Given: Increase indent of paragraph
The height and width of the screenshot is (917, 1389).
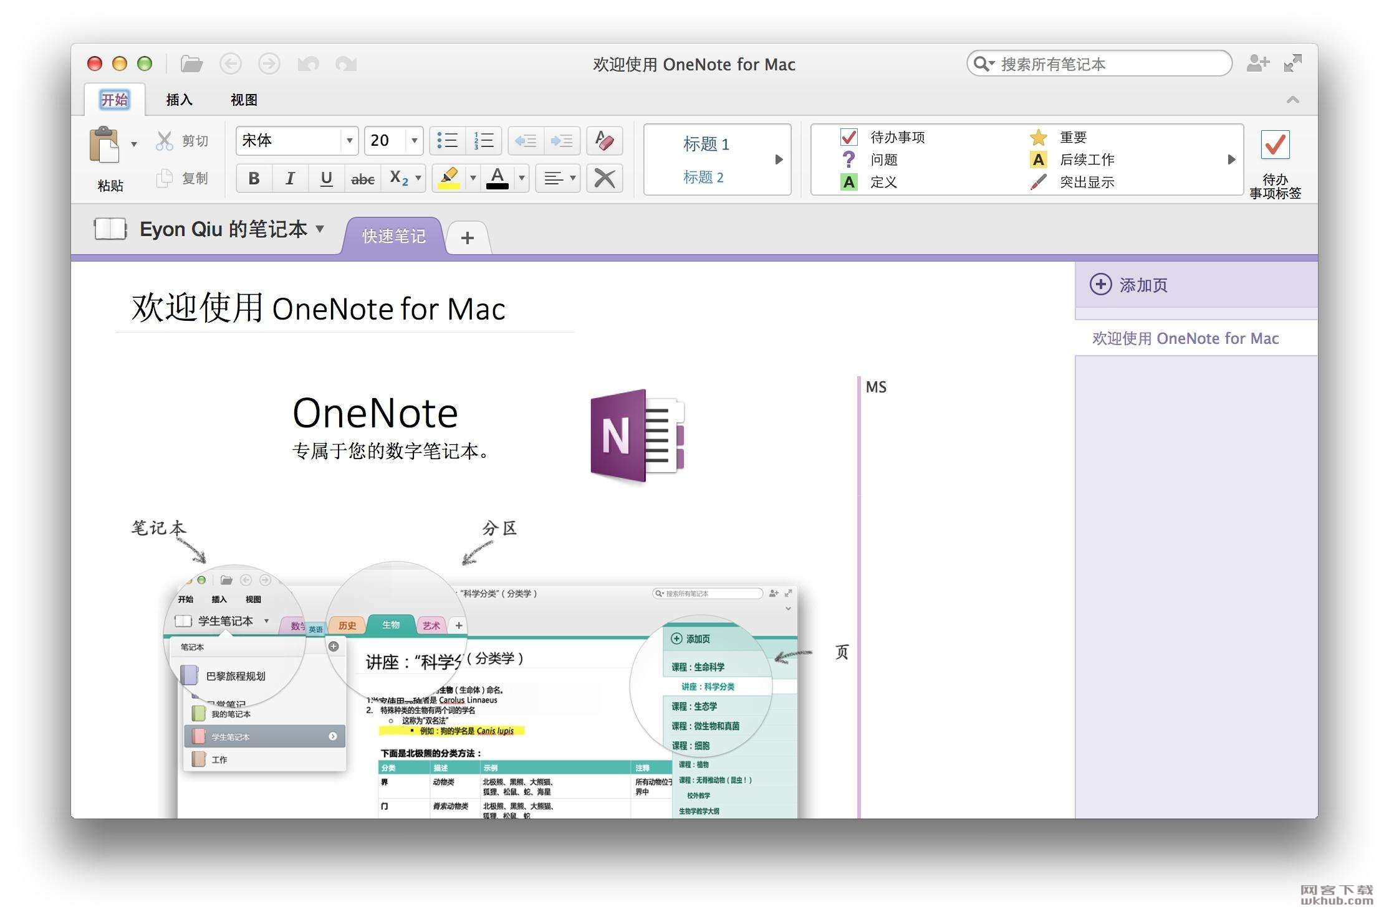Looking at the screenshot, I should tap(562, 141).
